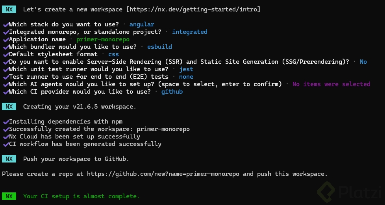385x205 pixels.
Task: Click the checkmark beside "Installing dependencies with npm"
Action: pos(6,122)
